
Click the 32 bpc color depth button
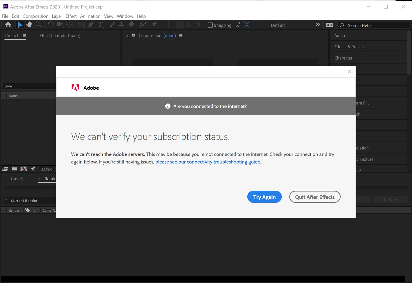click(46, 169)
